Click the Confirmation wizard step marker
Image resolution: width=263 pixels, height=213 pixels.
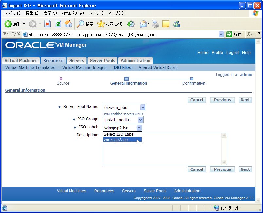192,79
